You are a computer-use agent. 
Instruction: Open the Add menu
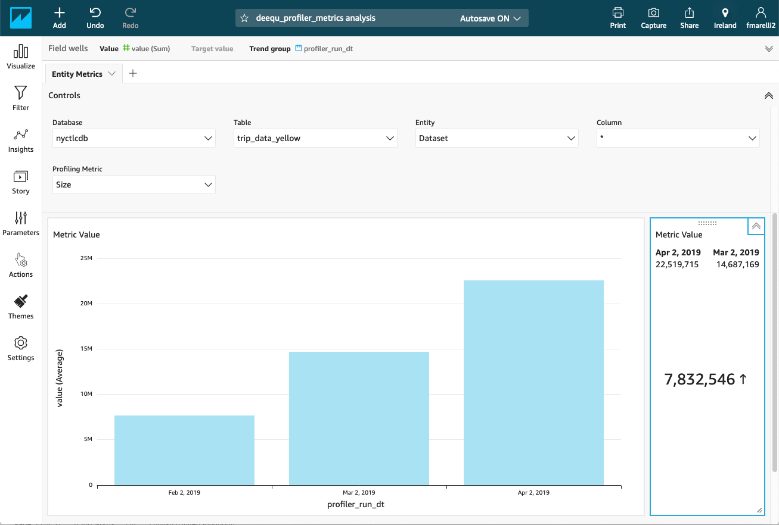click(60, 18)
